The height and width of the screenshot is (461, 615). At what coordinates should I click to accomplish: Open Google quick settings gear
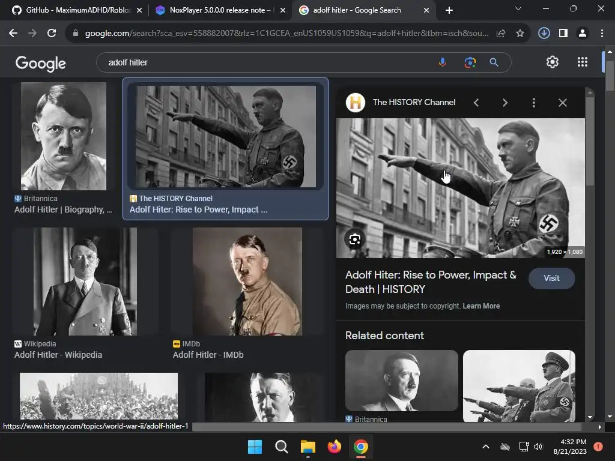[x=553, y=62]
